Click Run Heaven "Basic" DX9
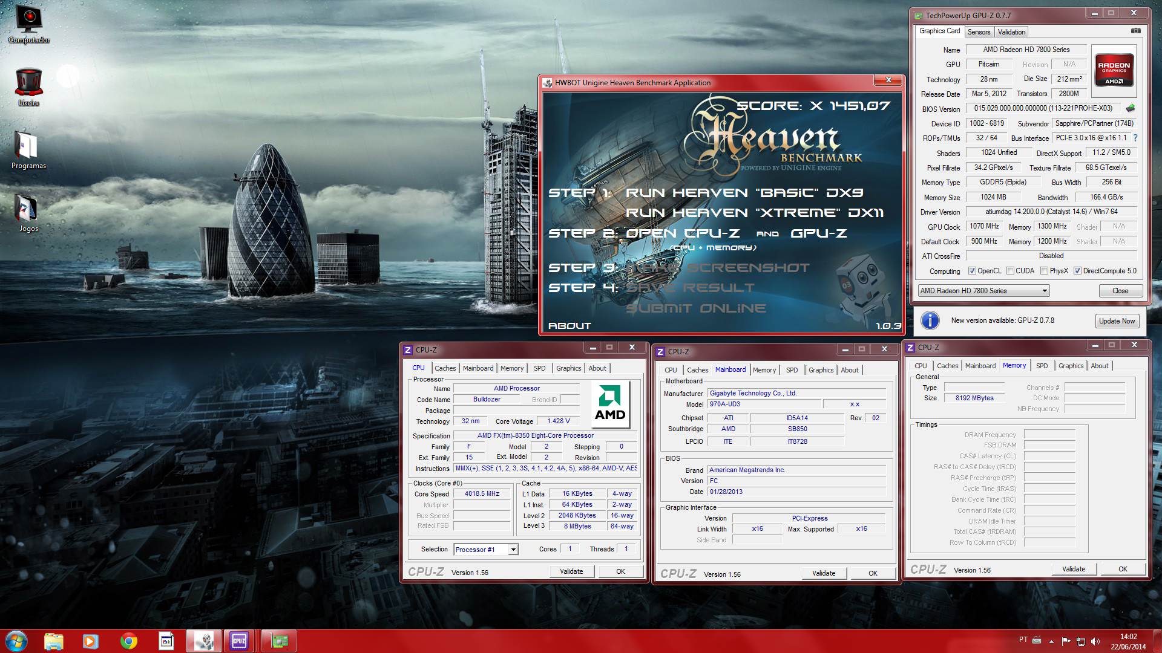Viewport: 1162px width, 653px height. pos(744,193)
